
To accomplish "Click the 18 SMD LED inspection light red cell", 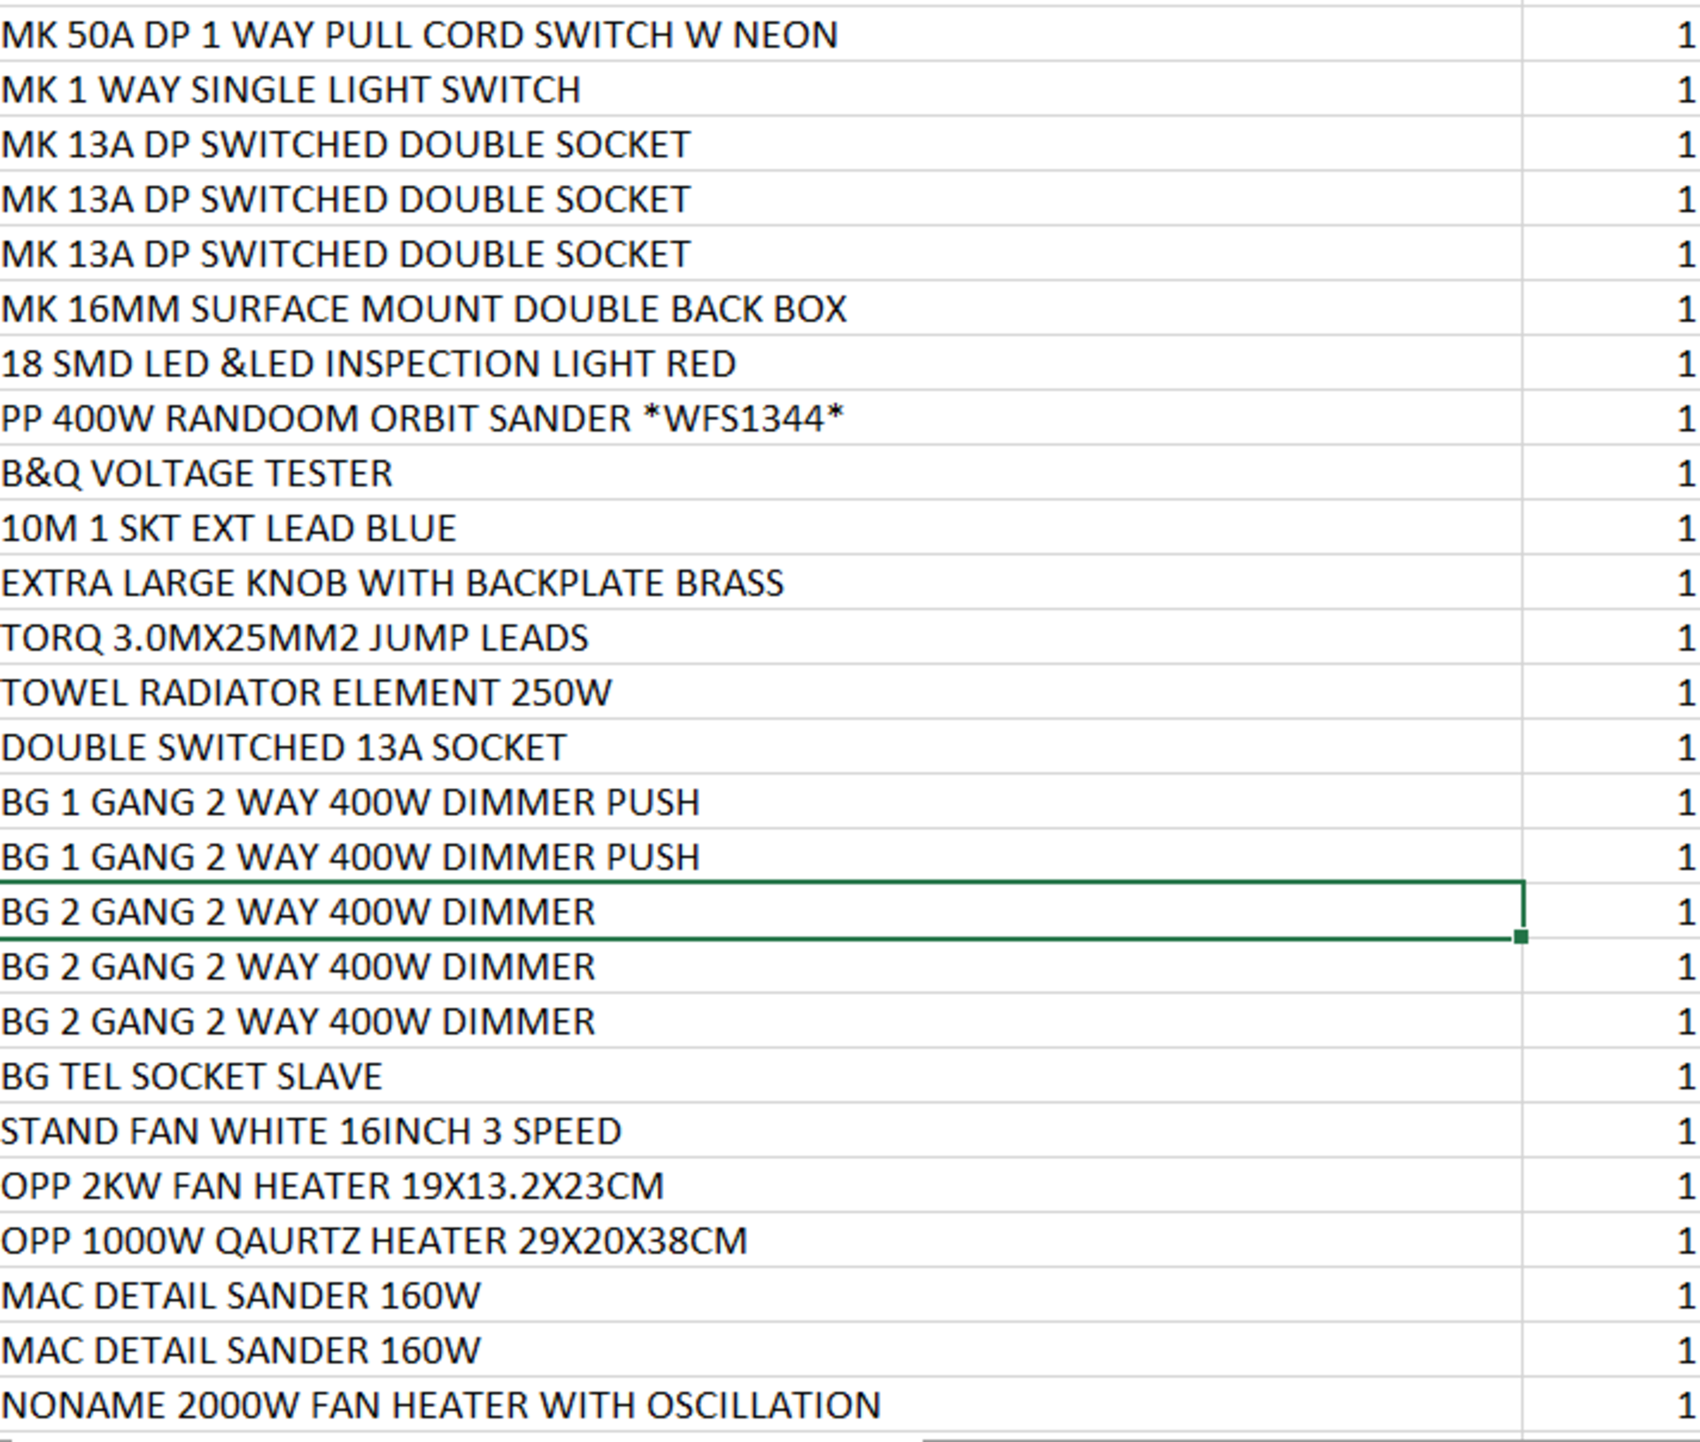I will coord(761,364).
